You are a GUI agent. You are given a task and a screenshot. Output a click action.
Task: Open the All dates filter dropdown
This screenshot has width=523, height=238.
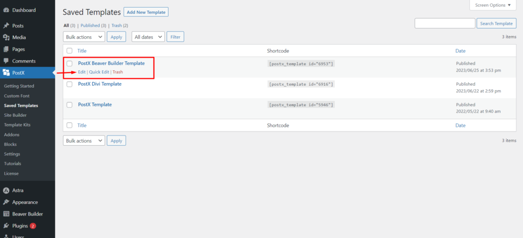(x=149, y=37)
